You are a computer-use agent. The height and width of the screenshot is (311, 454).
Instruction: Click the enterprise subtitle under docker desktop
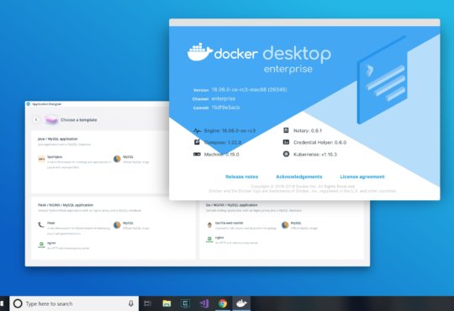(288, 69)
